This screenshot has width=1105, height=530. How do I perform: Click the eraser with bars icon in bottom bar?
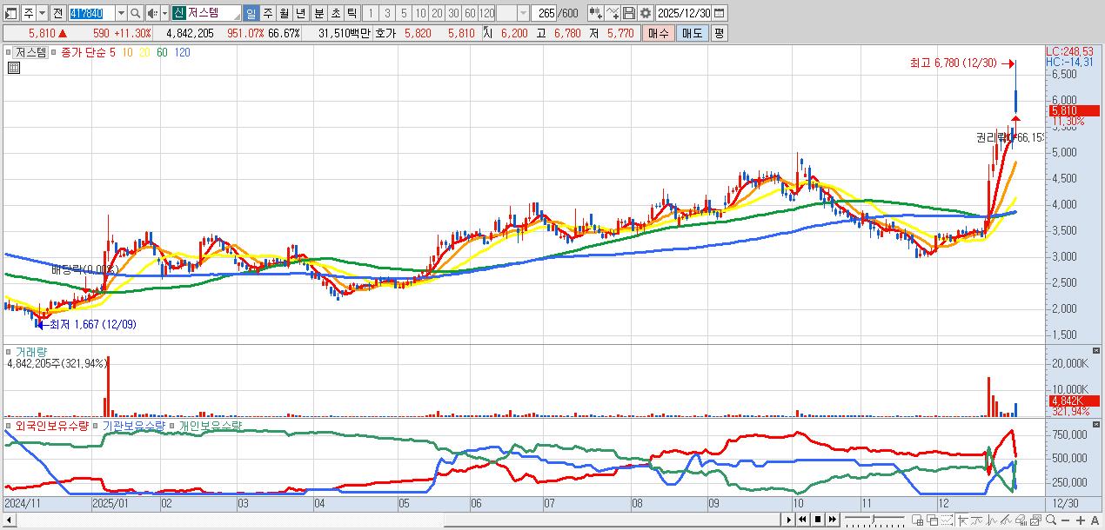click(1021, 520)
